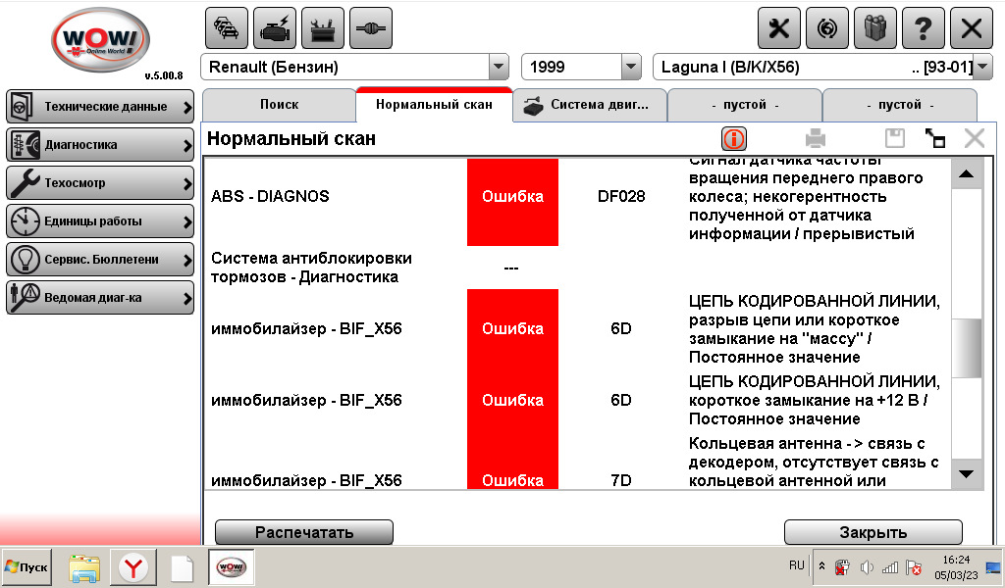Screen dimensions: 1005x588
Task: Open the Laguna I model dropdown
Action: pos(983,67)
